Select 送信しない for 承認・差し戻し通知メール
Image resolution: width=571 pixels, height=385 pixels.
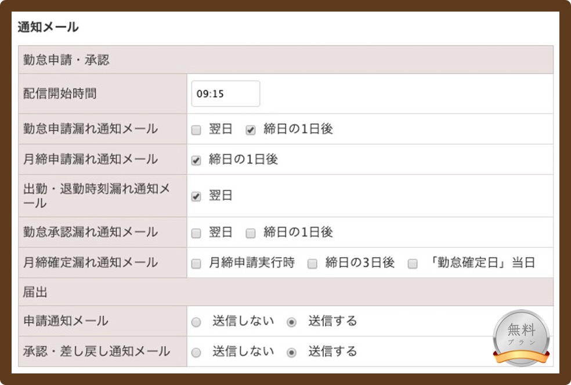(196, 353)
